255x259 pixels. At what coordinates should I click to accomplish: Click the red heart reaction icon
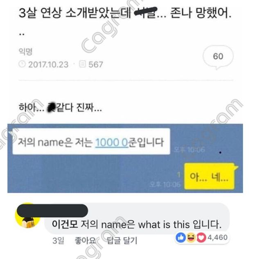tap(201, 238)
